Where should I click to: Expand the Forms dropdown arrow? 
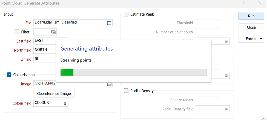coord(261,39)
